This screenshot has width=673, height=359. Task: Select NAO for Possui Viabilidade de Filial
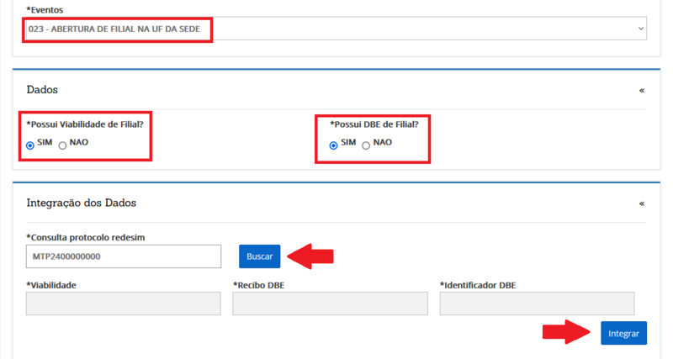63,145
